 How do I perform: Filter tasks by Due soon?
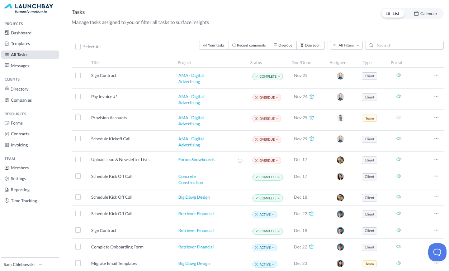click(x=310, y=45)
